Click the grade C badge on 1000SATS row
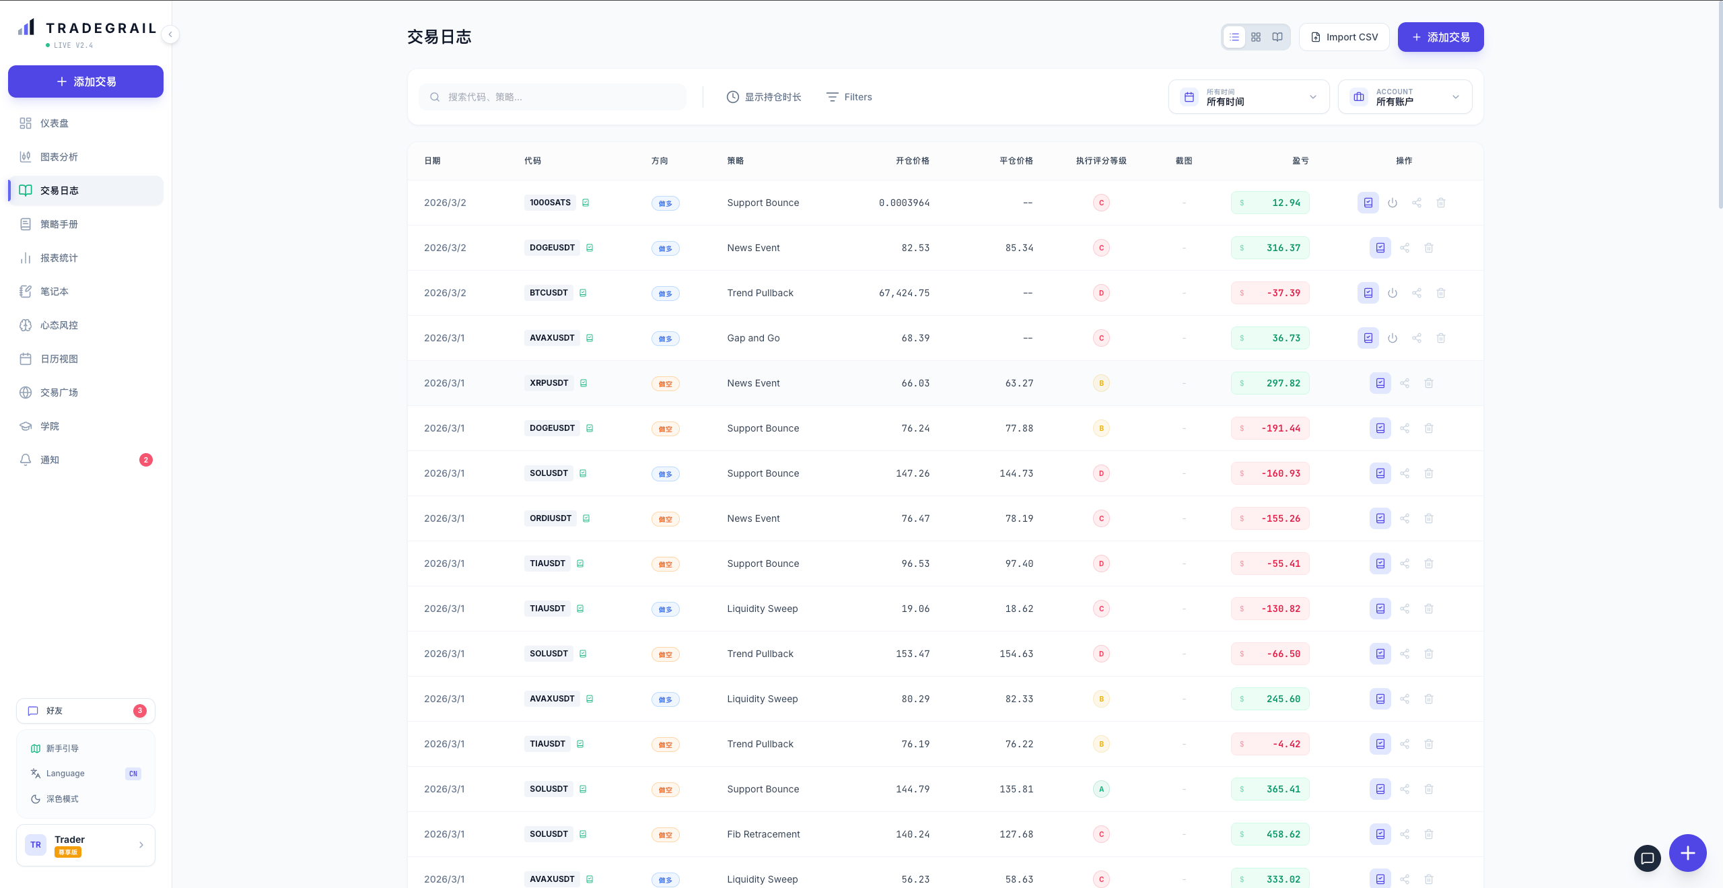Screen dimensions: 1723x888 1101,203
